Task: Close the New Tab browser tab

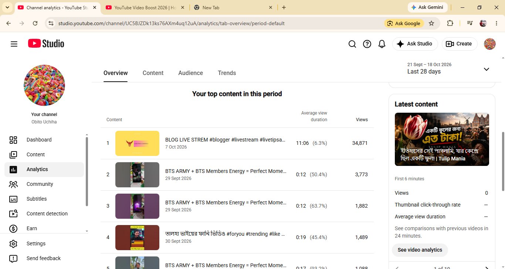Action: click(270, 7)
